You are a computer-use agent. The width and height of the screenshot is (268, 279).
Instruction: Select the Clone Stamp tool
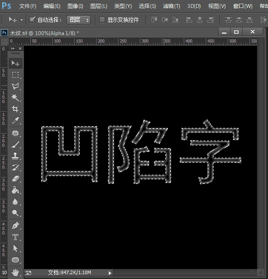click(15, 155)
